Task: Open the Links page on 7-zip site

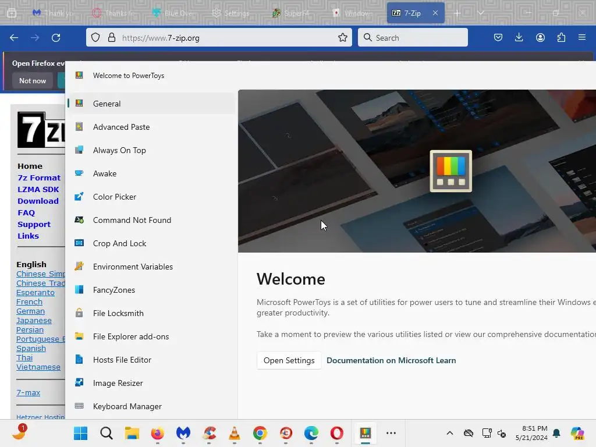Action: coord(28,236)
